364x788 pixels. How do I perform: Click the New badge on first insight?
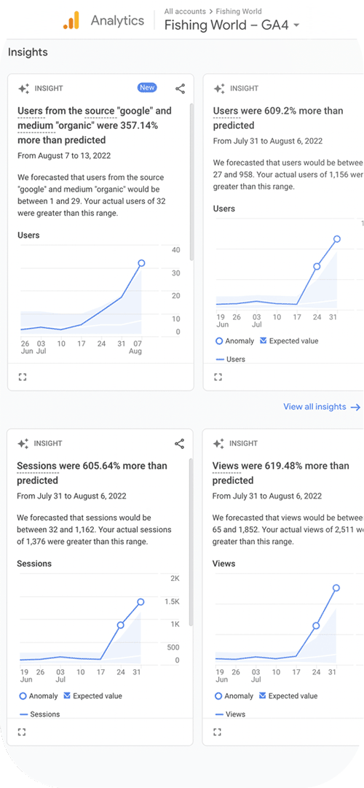[x=147, y=87]
